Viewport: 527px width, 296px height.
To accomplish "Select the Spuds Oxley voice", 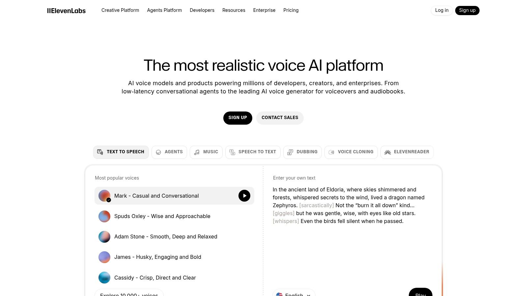I will coord(162,216).
